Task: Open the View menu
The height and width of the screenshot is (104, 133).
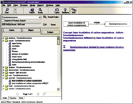Action: tap(15, 5)
